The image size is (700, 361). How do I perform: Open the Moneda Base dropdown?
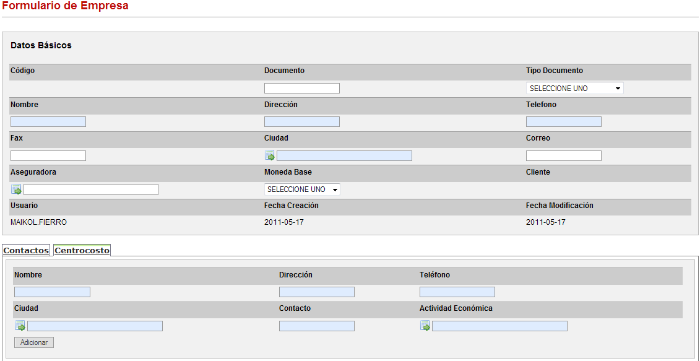[x=302, y=189]
